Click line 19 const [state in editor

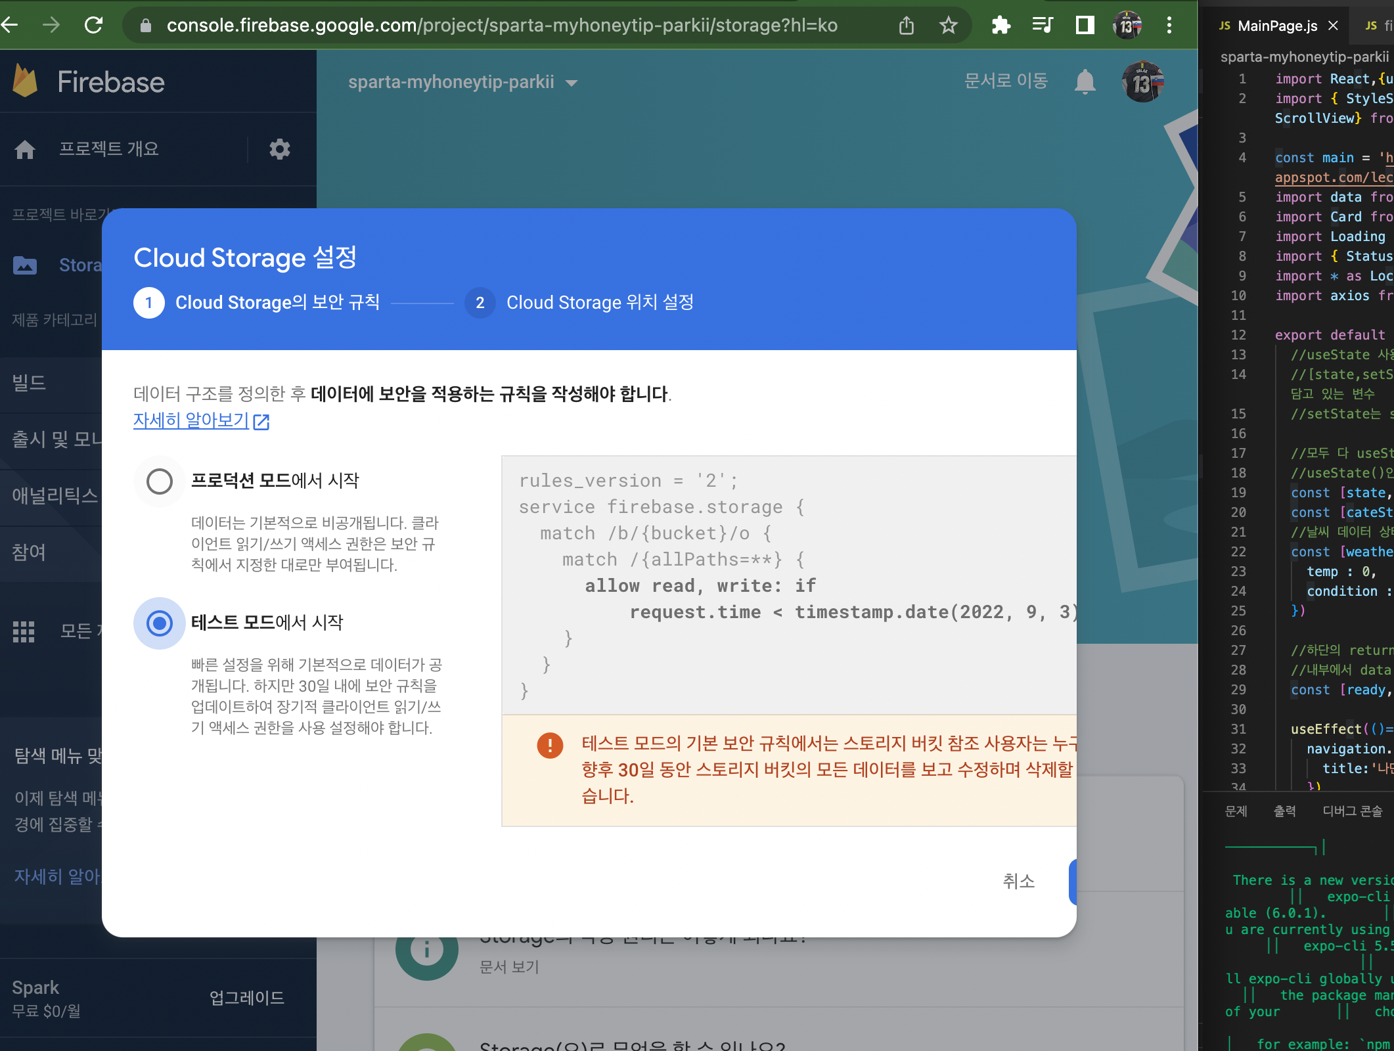[1340, 493]
